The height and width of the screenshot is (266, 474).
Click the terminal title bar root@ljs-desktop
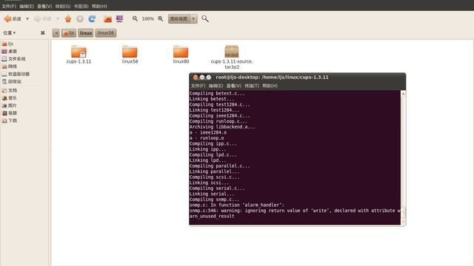pyautogui.click(x=272, y=77)
